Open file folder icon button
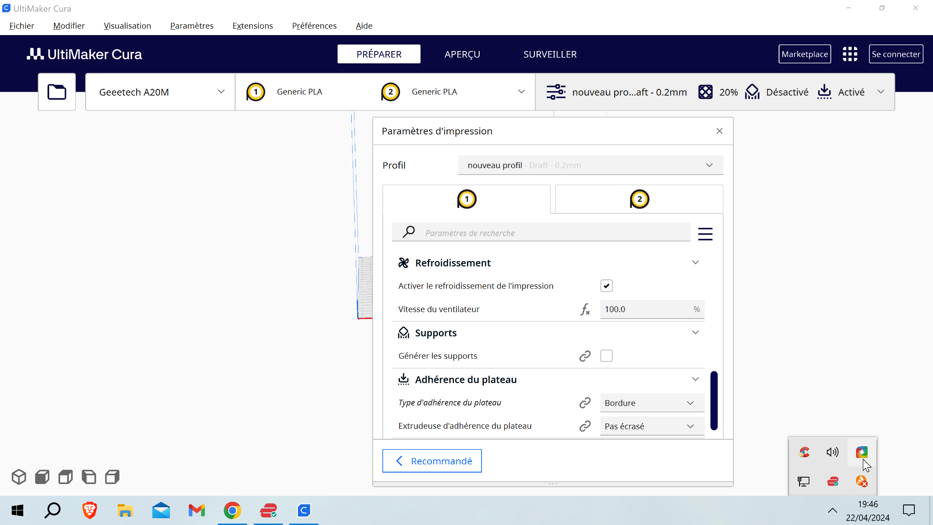 (56, 92)
